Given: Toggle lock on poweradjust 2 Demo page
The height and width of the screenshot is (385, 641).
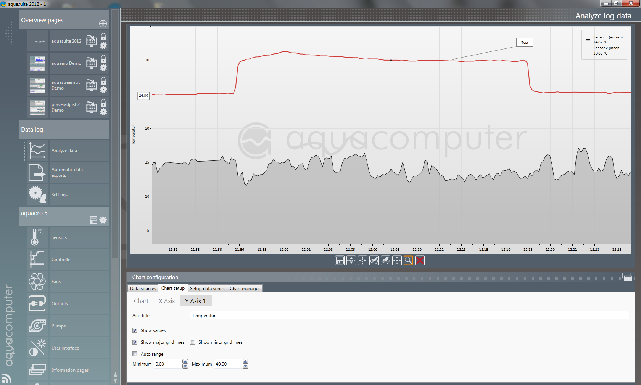Looking at the screenshot, I should (103, 103).
